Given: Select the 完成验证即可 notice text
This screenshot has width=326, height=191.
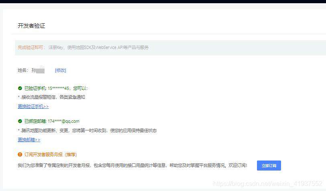Looking at the screenshot, I should coord(31,47).
